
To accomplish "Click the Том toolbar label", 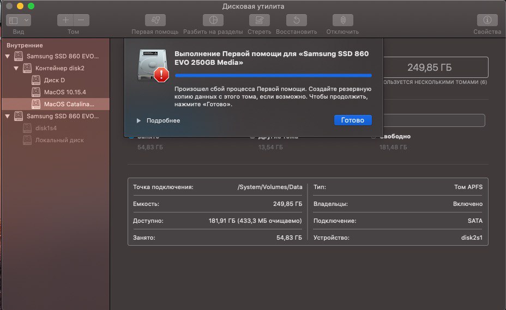I will click(x=73, y=32).
